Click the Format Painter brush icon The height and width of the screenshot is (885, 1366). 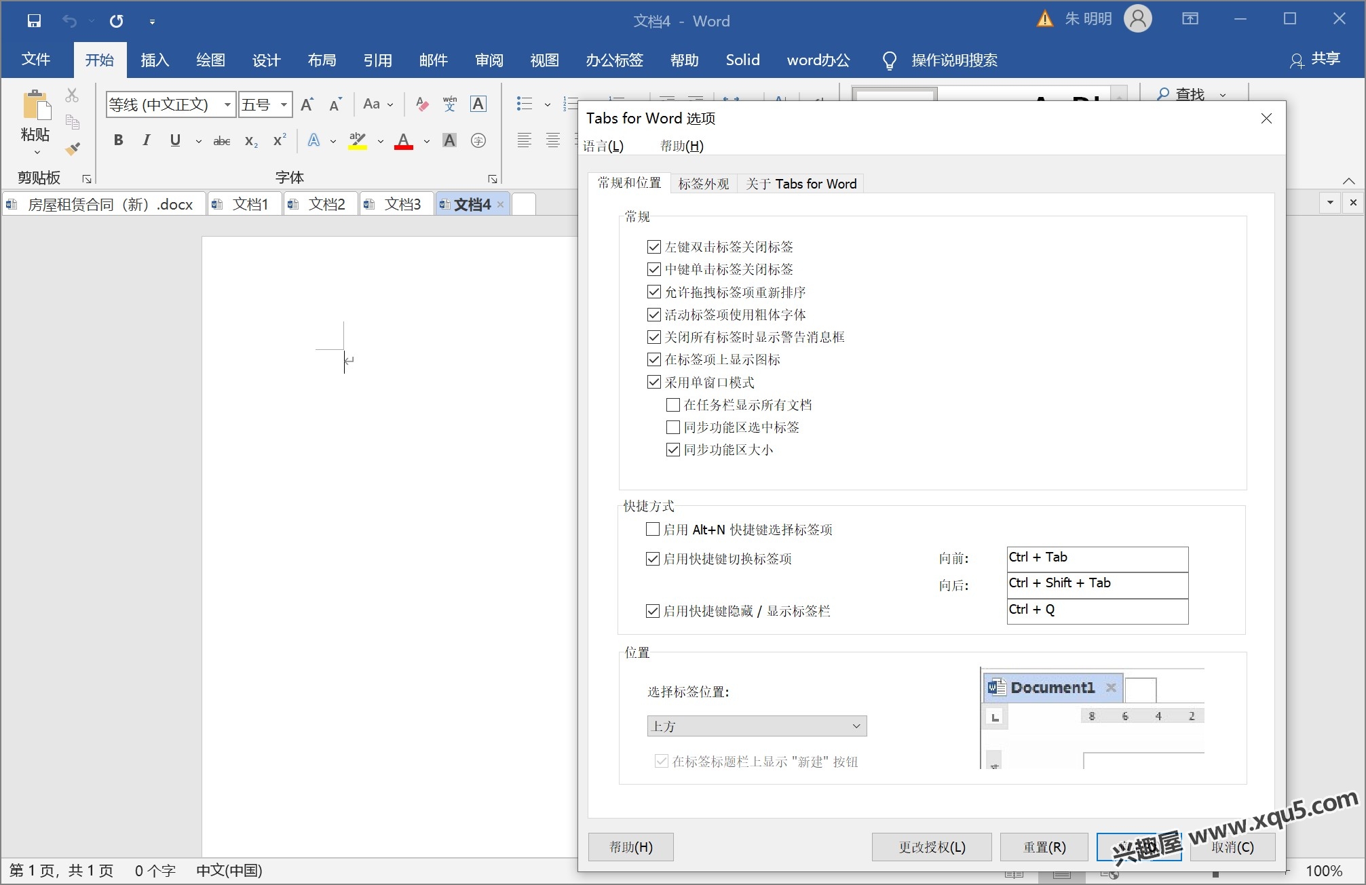point(73,149)
